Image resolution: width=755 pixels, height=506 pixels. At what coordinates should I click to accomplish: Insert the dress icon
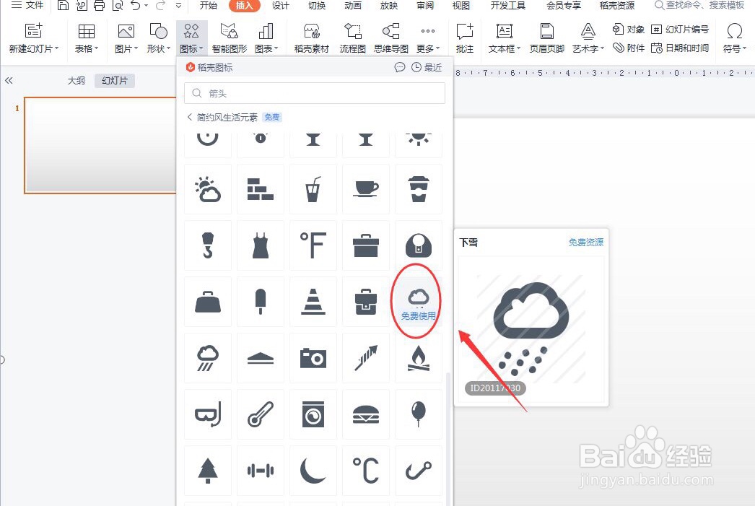click(x=260, y=245)
